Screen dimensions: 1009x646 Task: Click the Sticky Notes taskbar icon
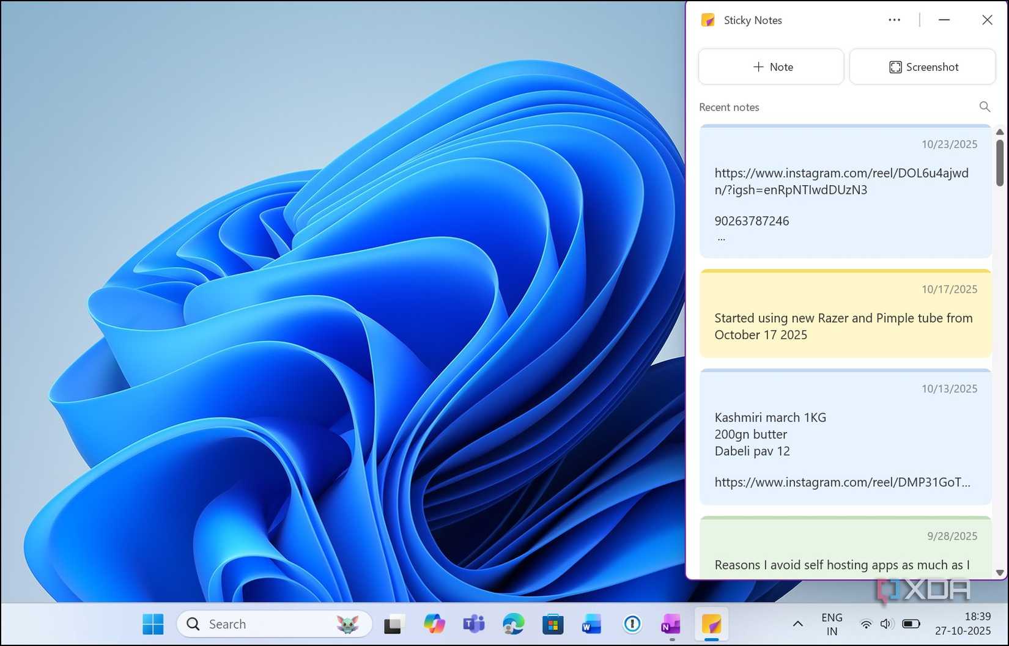tap(710, 623)
